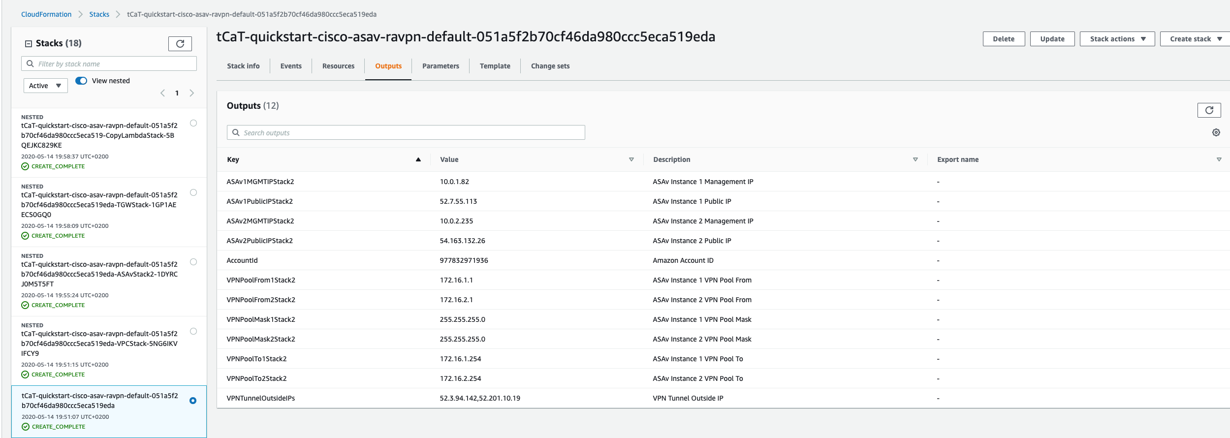Click the VPNPoolFrom1Stack2 key cell

(261, 280)
